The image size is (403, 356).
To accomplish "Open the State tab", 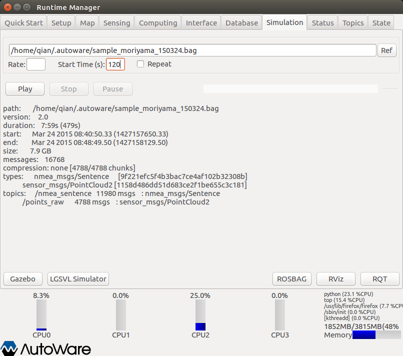I will [381, 23].
